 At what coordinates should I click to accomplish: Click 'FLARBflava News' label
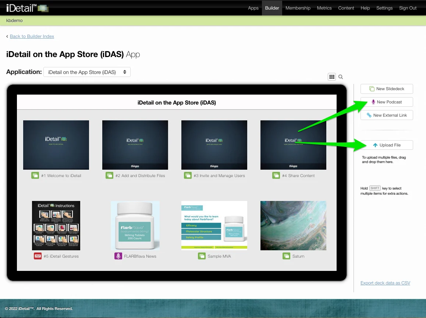[140, 256]
